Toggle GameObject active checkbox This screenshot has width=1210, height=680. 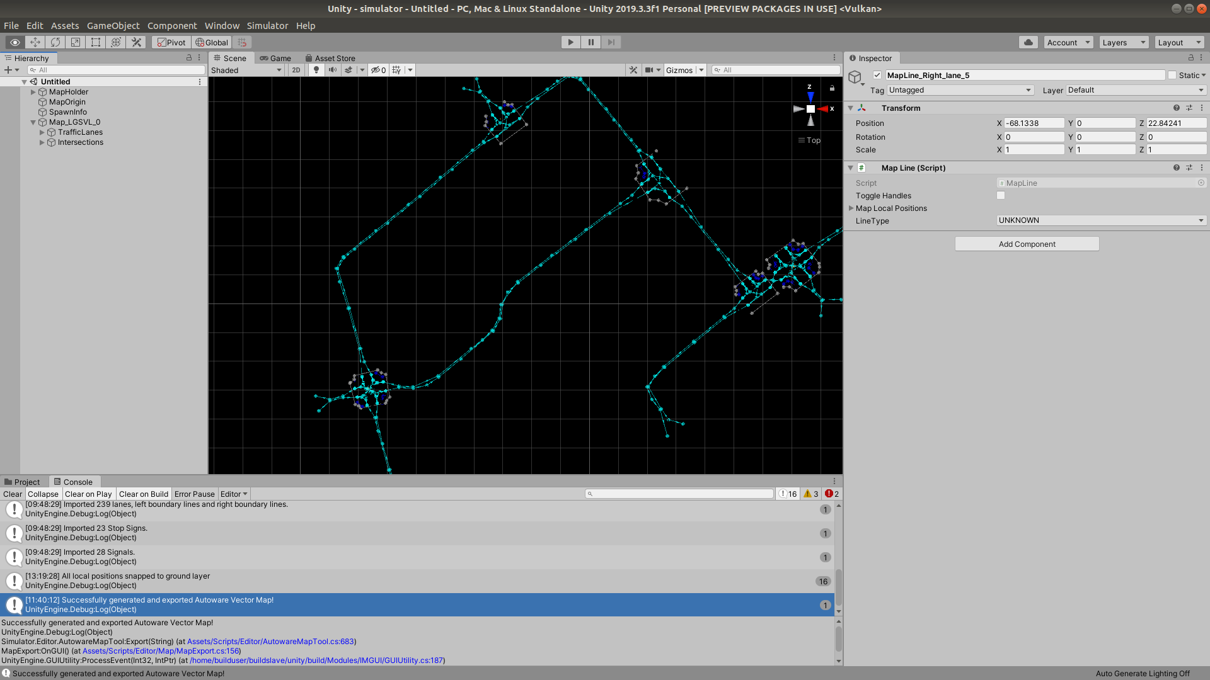877,75
